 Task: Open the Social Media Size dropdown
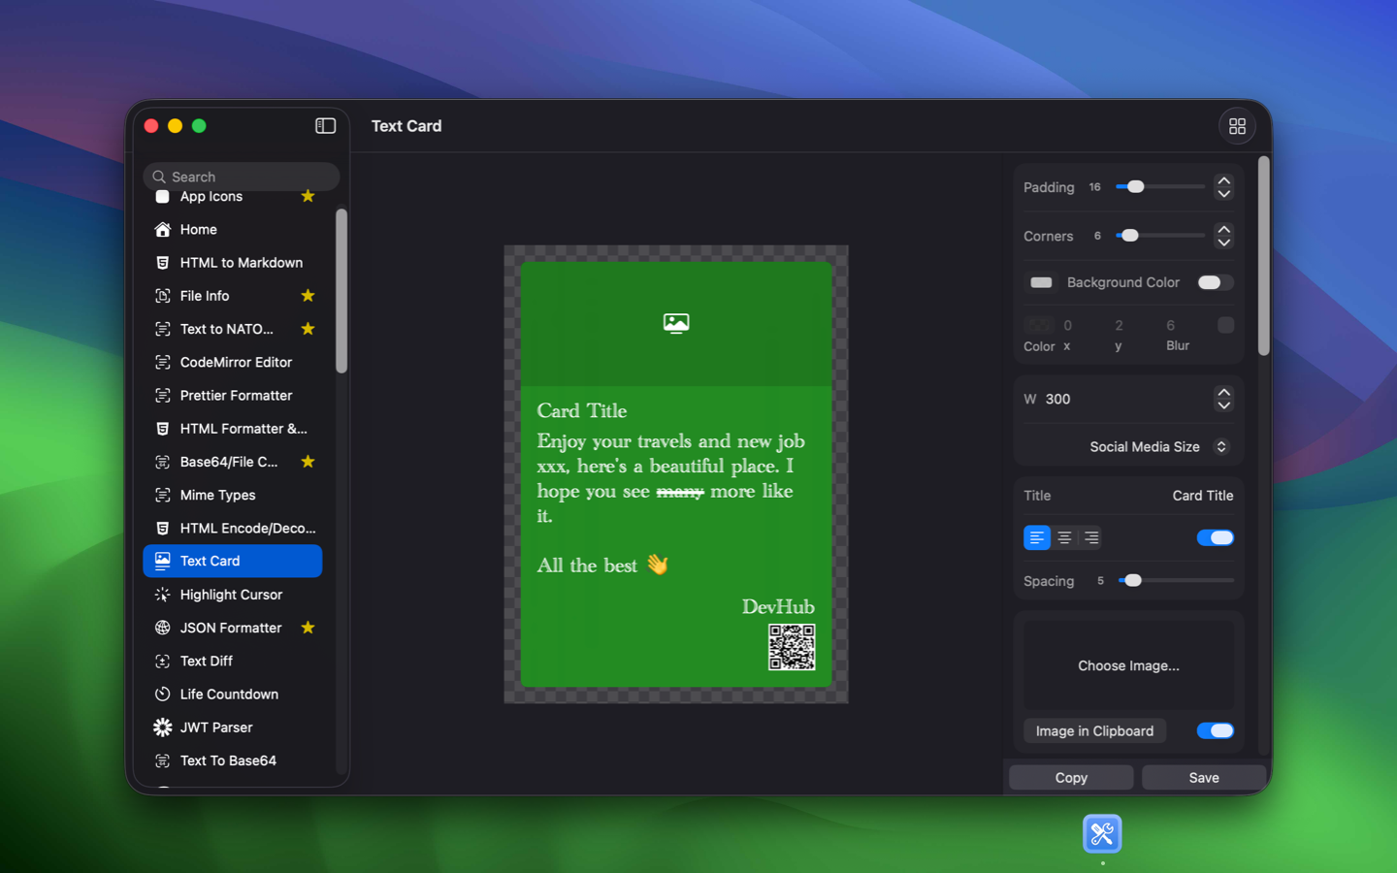point(1158,447)
